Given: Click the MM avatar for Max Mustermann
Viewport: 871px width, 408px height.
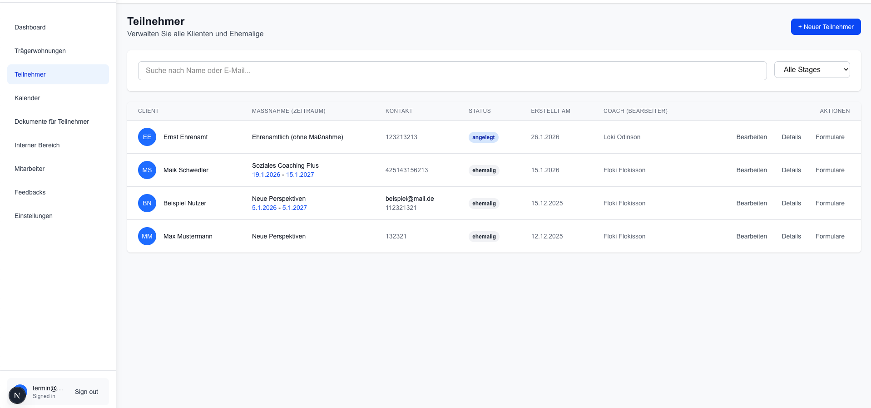Looking at the screenshot, I should [x=147, y=236].
